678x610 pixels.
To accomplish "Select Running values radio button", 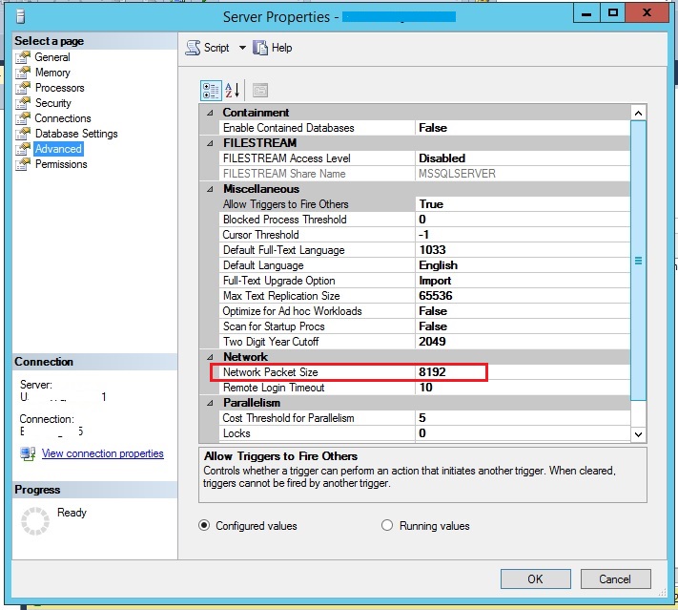I will point(387,526).
